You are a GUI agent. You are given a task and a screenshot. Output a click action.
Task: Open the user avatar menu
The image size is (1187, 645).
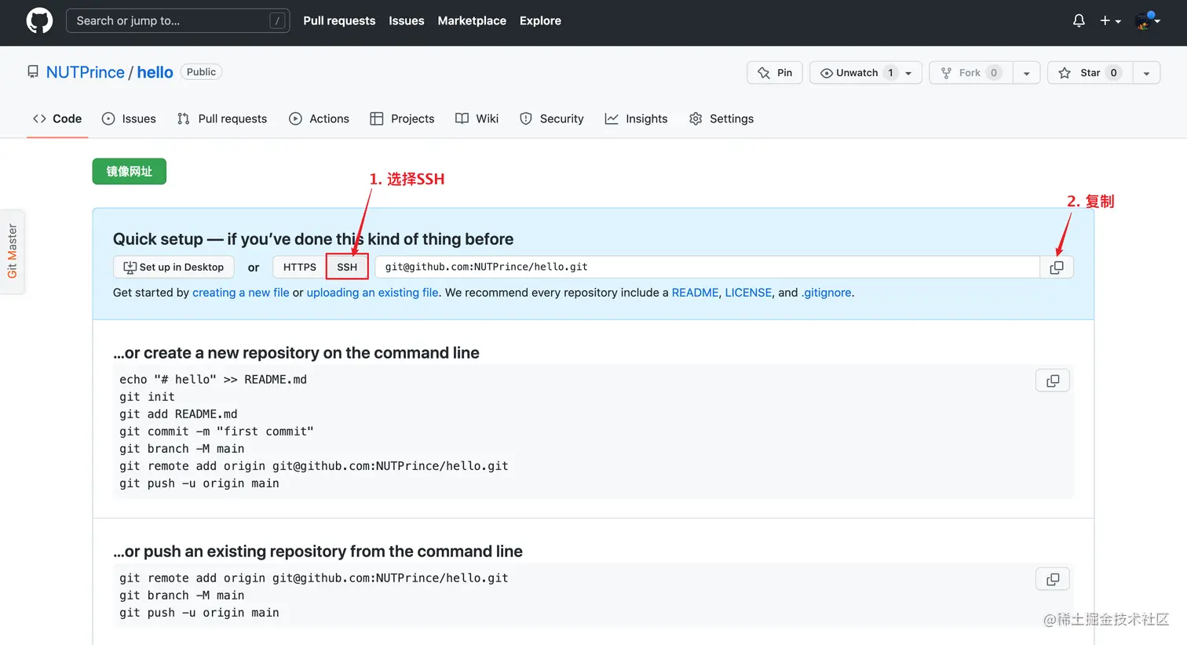(x=1147, y=21)
